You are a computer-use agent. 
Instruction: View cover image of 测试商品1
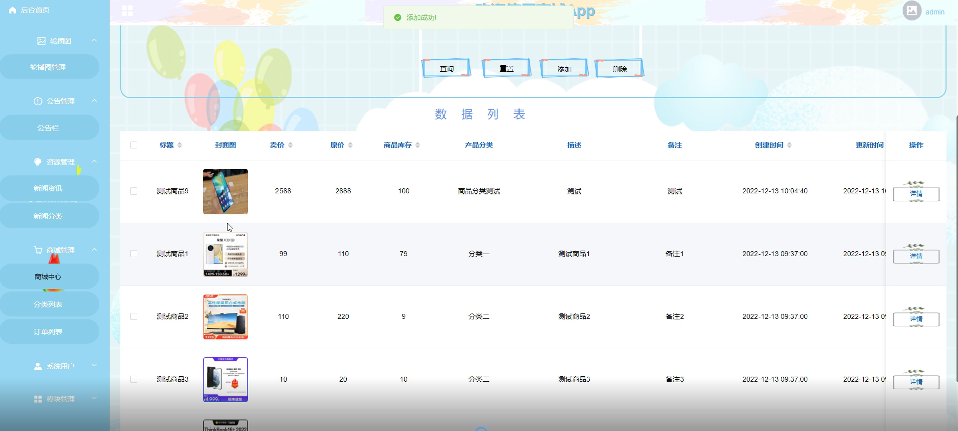point(226,254)
